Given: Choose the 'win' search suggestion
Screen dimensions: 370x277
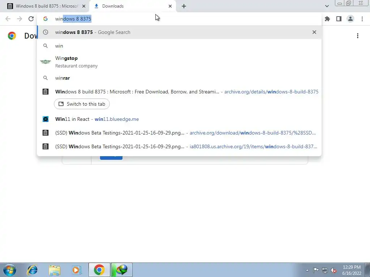Looking at the screenshot, I should (x=179, y=46).
